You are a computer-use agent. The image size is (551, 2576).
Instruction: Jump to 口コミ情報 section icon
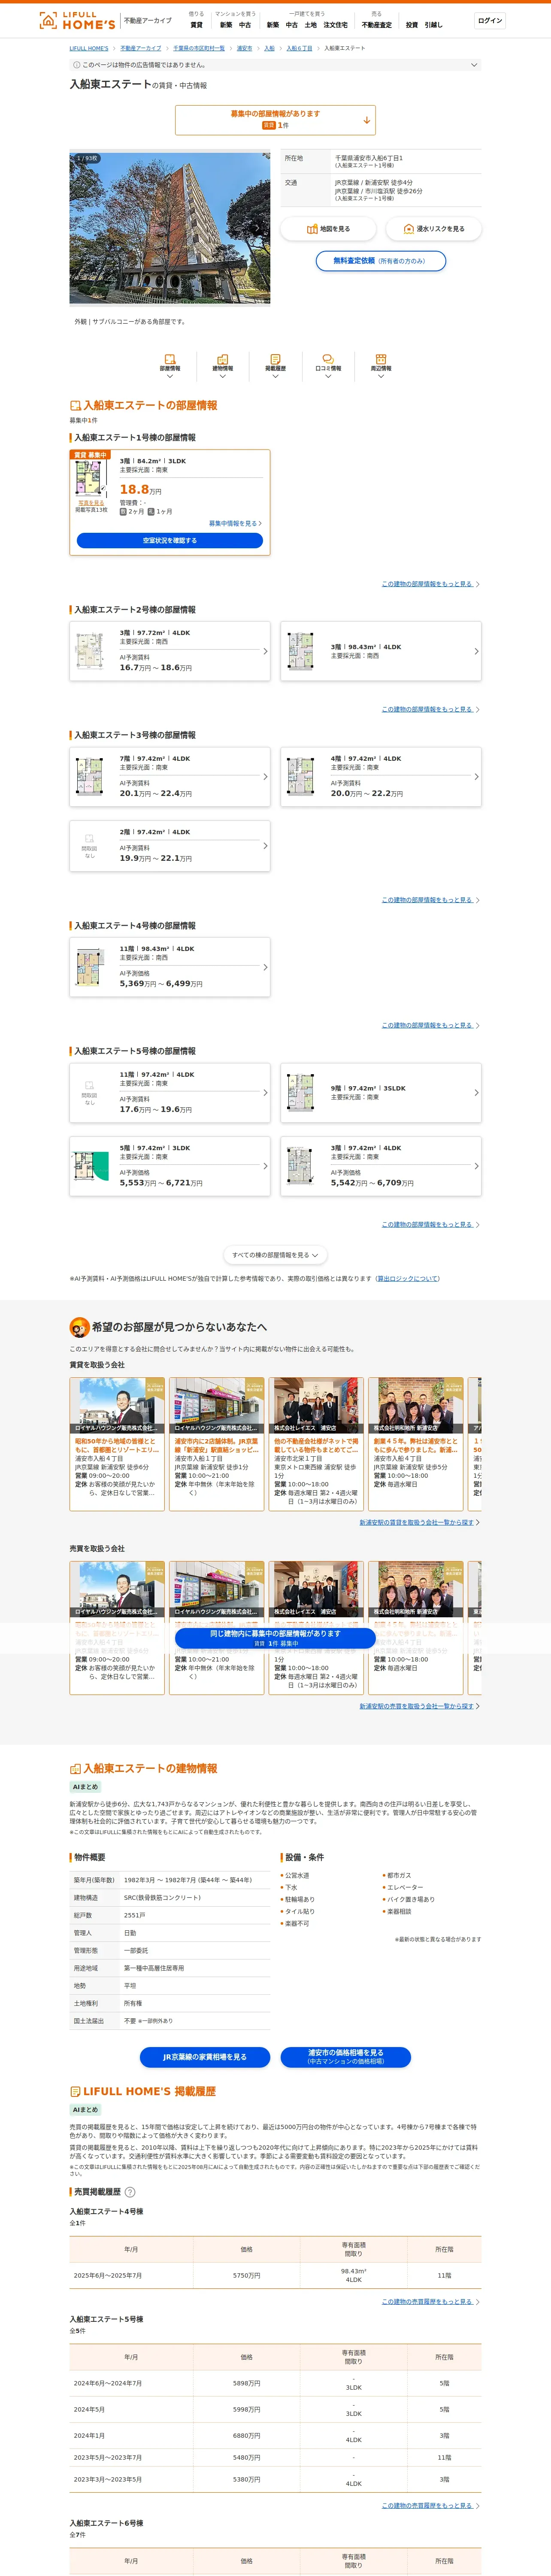(328, 359)
